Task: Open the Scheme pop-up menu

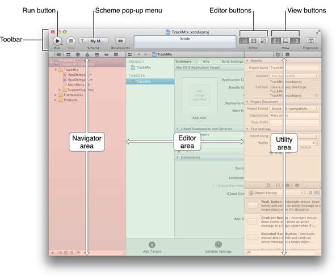Action: tap(94, 41)
